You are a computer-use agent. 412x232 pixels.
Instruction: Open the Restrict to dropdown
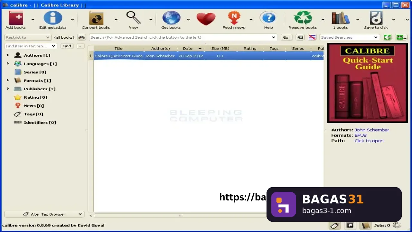pyautogui.click(x=28, y=37)
